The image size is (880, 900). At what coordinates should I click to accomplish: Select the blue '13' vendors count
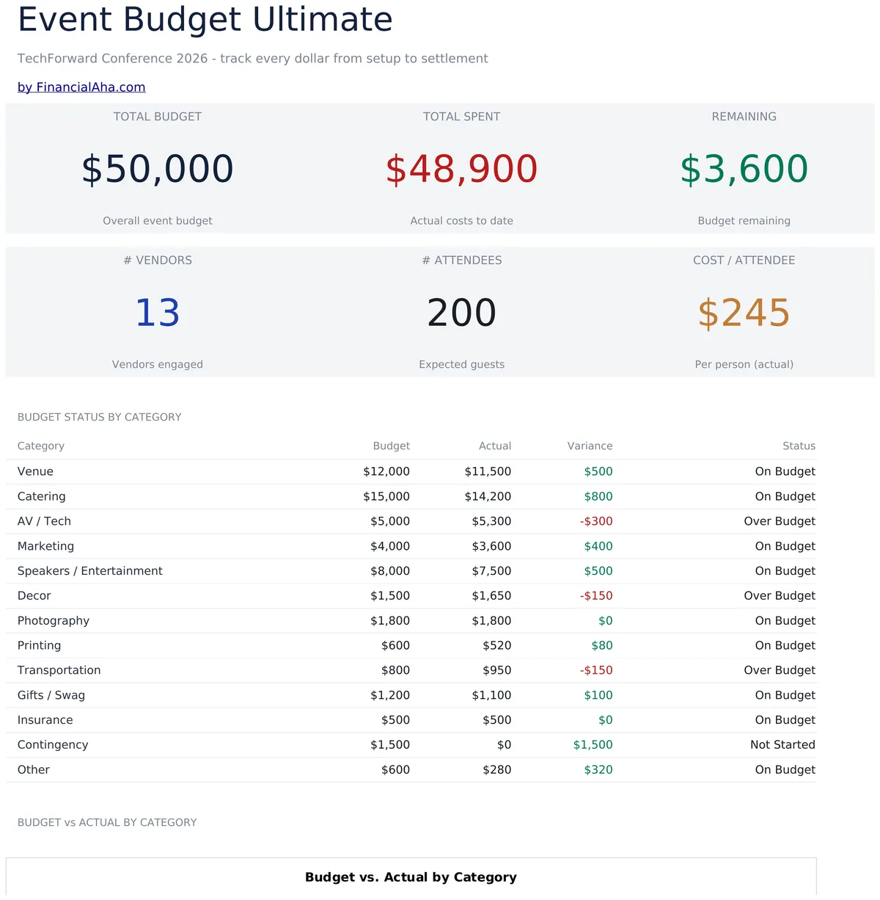158,313
